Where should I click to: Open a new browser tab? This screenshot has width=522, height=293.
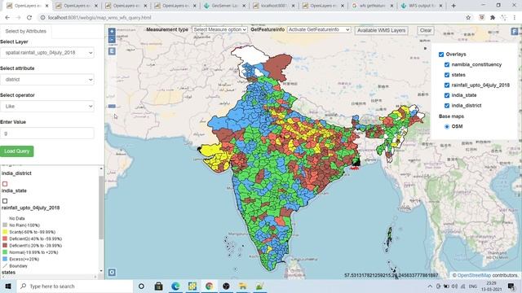point(453,6)
